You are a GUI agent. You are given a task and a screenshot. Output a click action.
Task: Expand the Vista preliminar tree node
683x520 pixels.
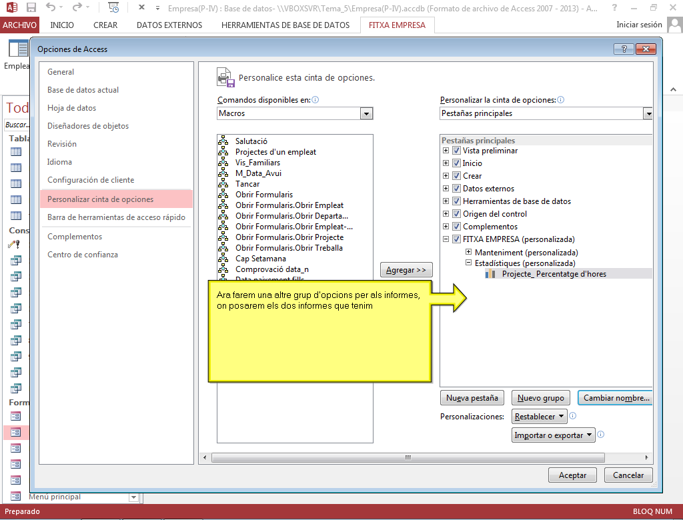[x=446, y=151]
